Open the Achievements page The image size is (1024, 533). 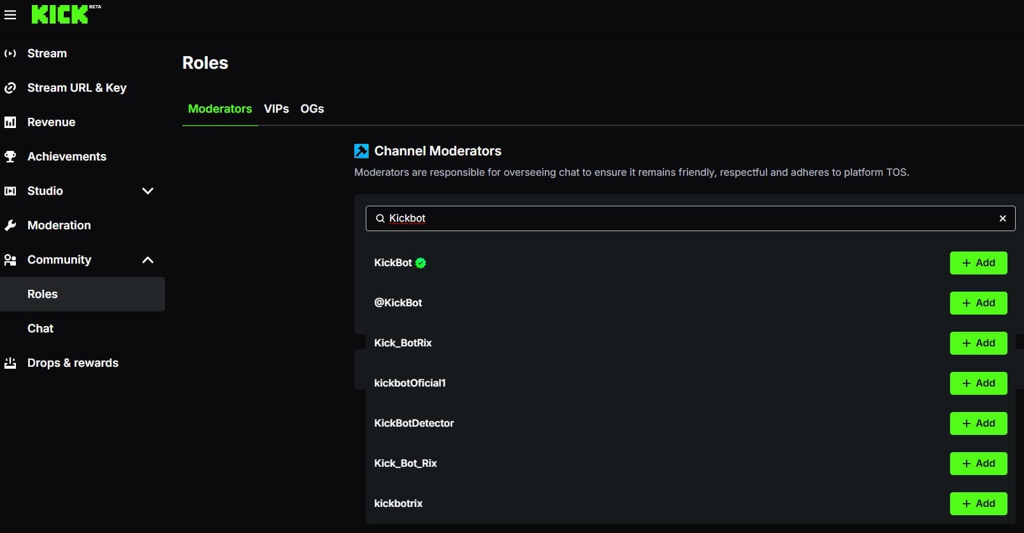(67, 157)
